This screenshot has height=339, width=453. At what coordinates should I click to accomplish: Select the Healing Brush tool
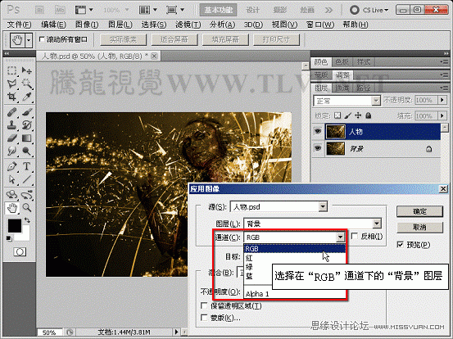[11, 112]
